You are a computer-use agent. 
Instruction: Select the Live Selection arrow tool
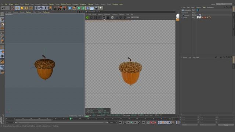pos(13,8)
